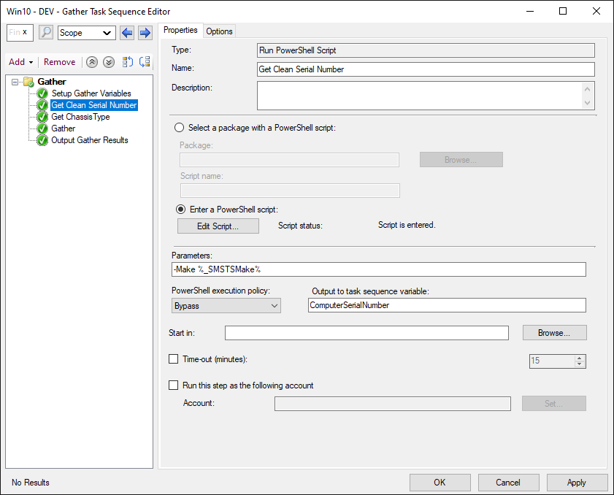Viewport: 614px width, 495px height.
Task: Click green check icon beside Setup Gather Variables
Action: 42,93
